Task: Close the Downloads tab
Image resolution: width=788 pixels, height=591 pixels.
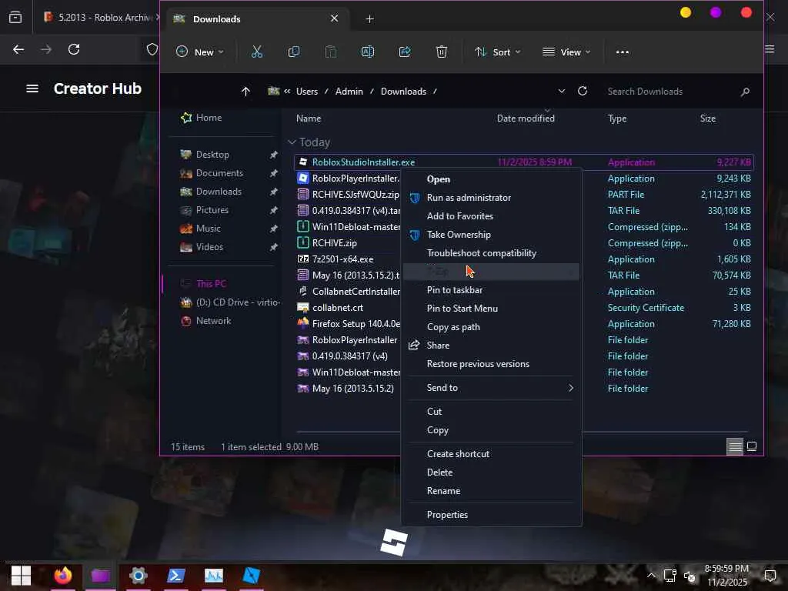Action: click(x=334, y=18)
